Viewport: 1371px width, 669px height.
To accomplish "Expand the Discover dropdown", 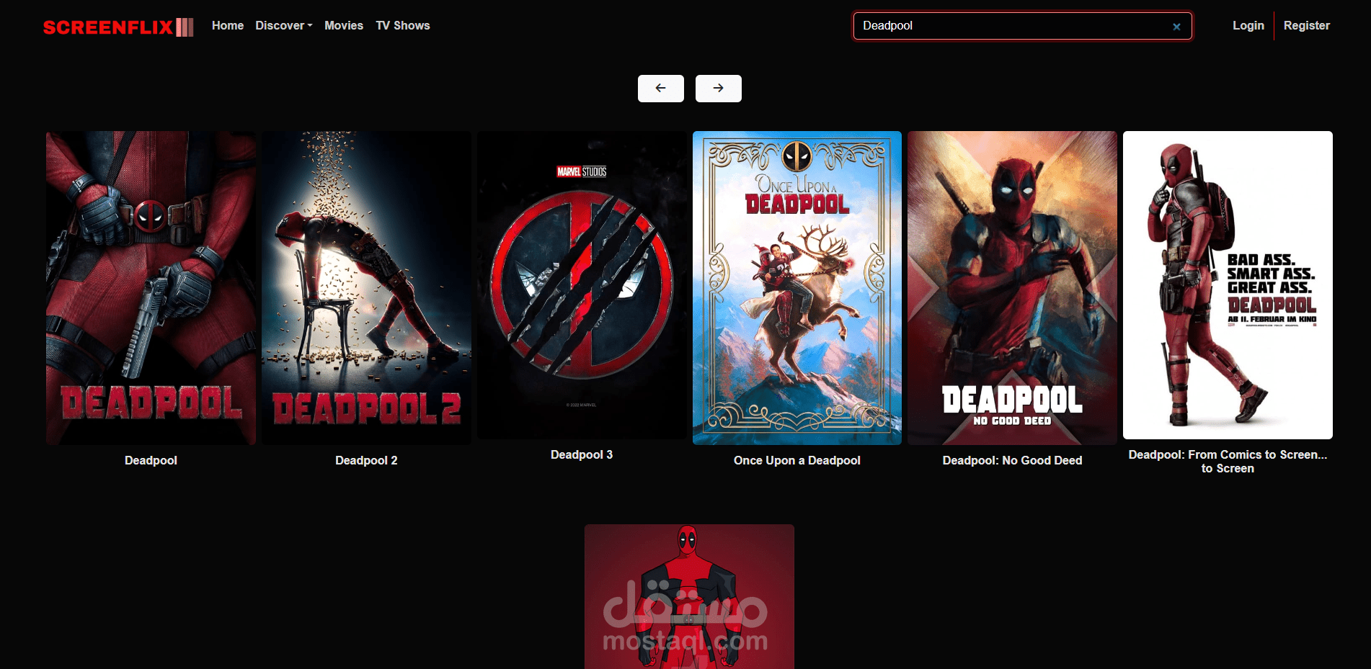I will coord(284,25).
